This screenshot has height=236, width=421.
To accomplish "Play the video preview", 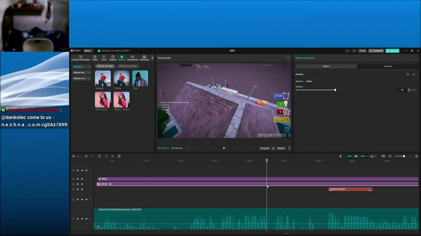I will click(224, 148).
